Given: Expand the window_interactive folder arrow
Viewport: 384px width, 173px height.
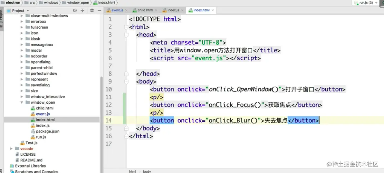Looking at the screenshot, I should pos(22,97).
